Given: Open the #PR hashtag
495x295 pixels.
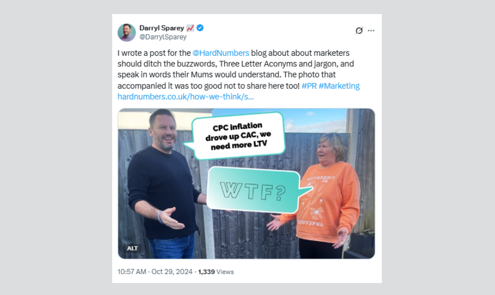Looking at the screenshot, I should click(309, 86).
